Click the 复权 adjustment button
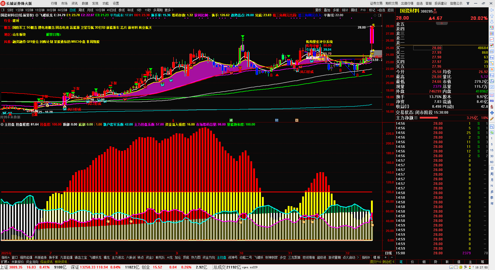The width and height of the screenshot is (495, 270). 318,10
